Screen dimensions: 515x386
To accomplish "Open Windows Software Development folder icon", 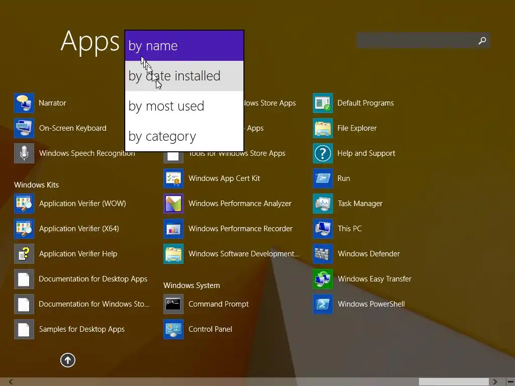I will click(x=174, y=254).
